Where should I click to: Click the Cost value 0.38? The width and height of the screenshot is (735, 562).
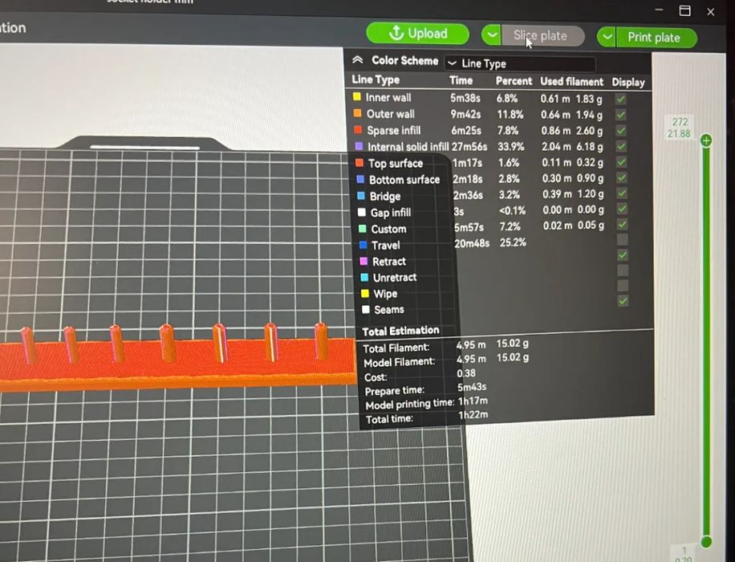coord(466,373)
